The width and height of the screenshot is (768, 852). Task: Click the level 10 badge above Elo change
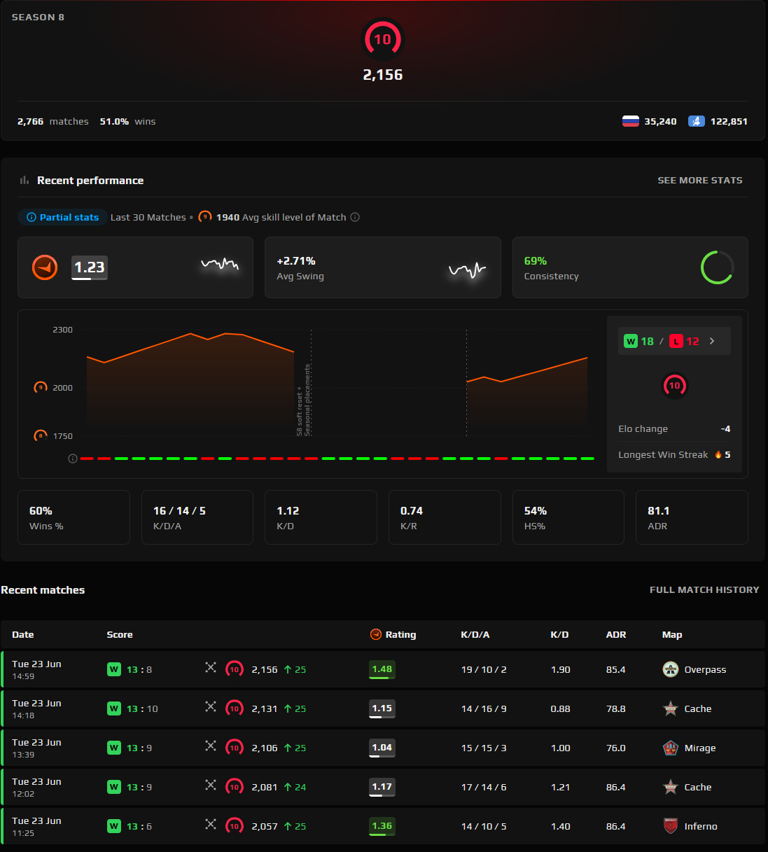click(674, 386)
